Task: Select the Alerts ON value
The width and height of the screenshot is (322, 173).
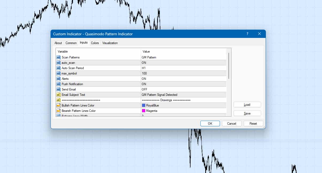Action: pos(184,79)
